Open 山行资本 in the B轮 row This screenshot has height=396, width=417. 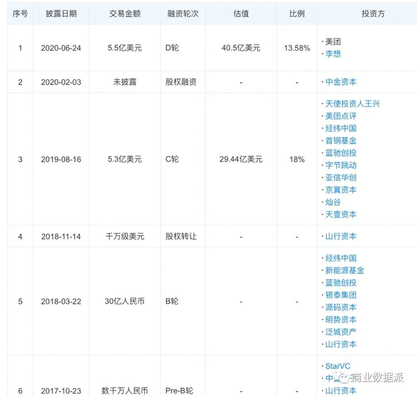(341, 344)
